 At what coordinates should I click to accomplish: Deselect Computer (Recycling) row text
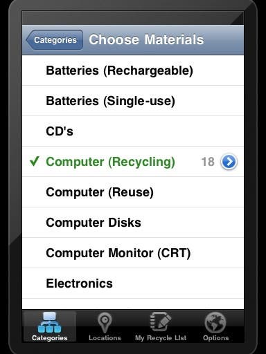[110, 162]
